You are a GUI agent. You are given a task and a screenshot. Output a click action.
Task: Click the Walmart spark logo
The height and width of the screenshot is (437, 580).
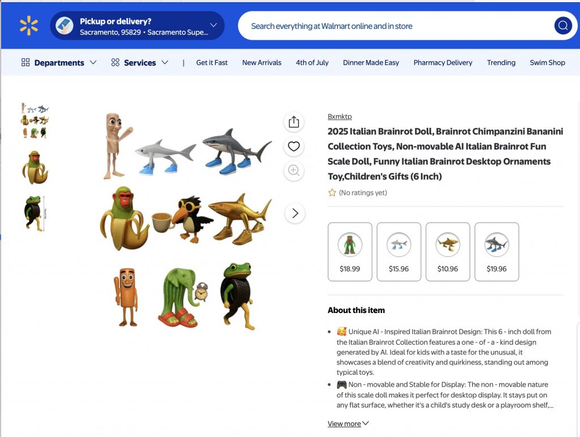point(29,25)
